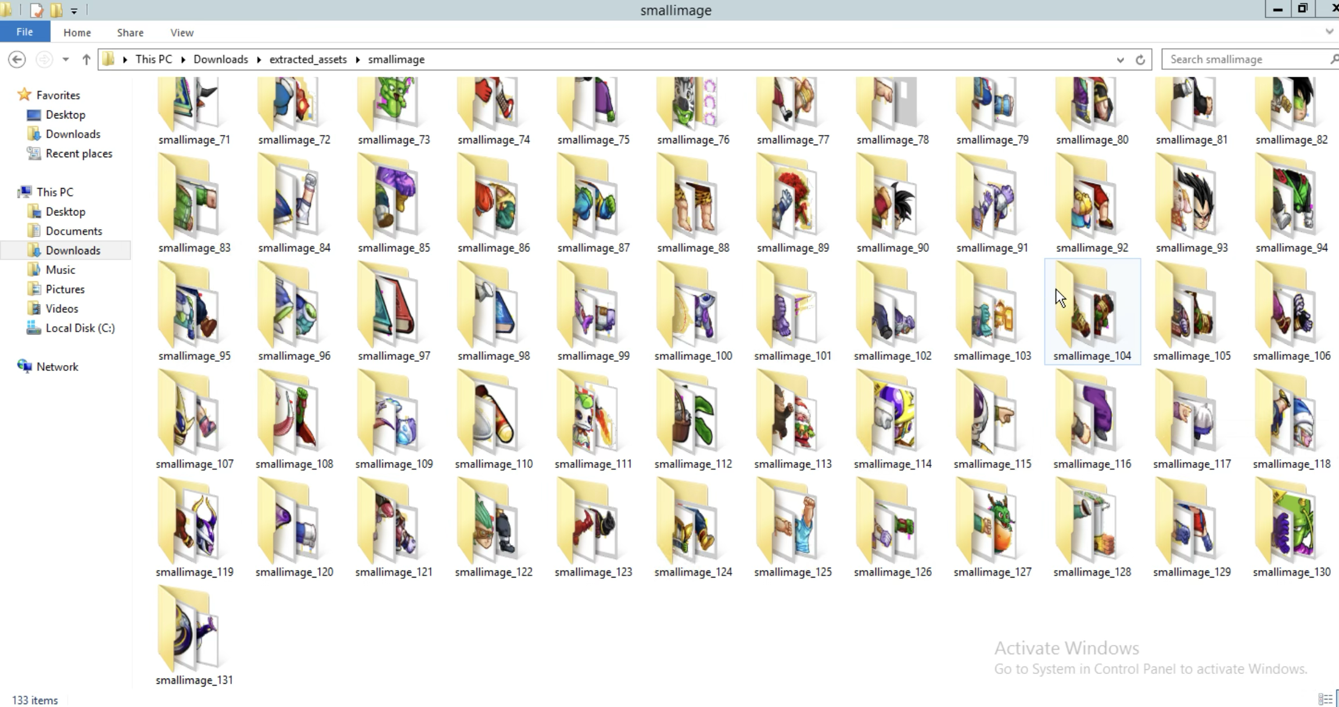Open Downloads under Favorites

73,134
